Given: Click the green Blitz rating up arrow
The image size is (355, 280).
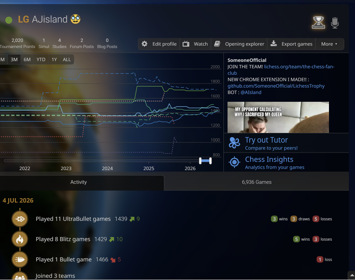Looking at the screenshot, I should coord(112,239).
